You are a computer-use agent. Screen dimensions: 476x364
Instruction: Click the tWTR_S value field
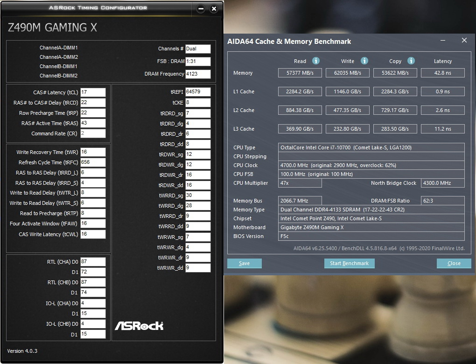pos(93,203)
